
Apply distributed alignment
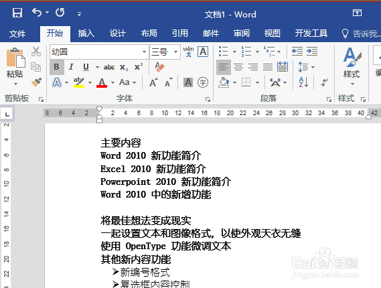click(x=283, y=67)
